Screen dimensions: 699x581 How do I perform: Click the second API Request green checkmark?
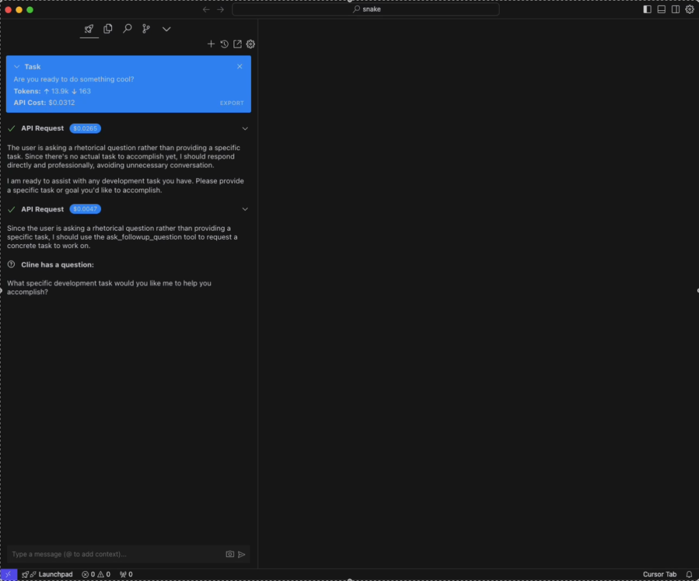coord(12,209)
